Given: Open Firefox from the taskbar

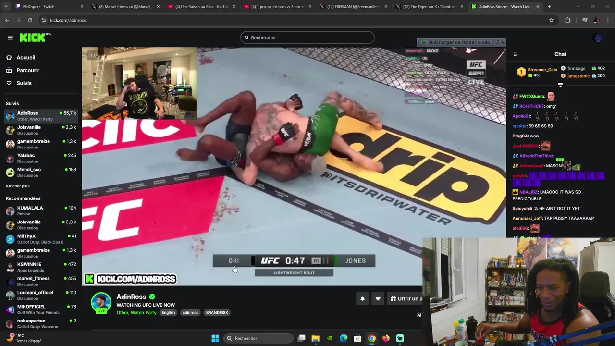Looking at the screenshot, I should click(386, 338).
